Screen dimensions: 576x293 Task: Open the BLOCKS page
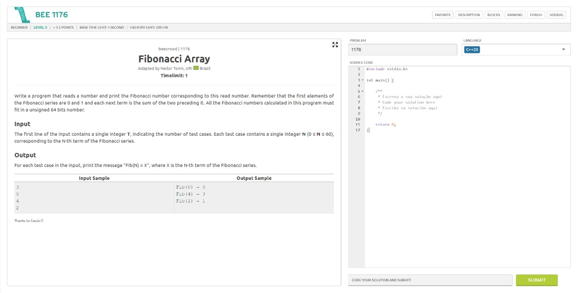pos(494,15)
